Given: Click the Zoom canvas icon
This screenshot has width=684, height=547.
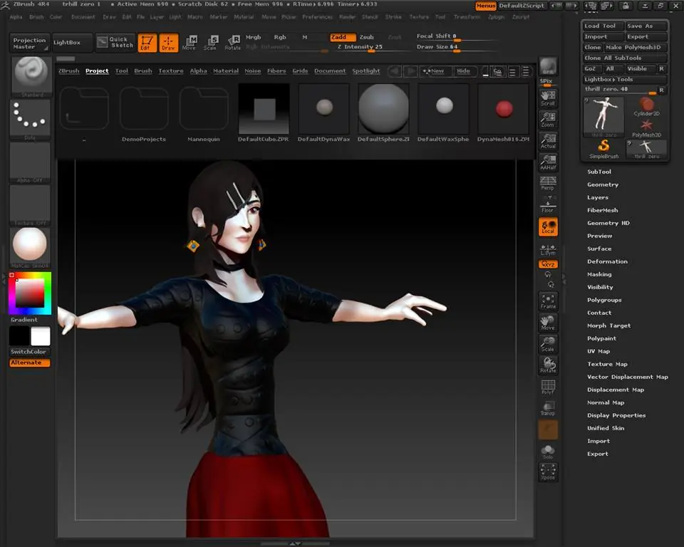Looking at the screenshot, I should 548,120.
